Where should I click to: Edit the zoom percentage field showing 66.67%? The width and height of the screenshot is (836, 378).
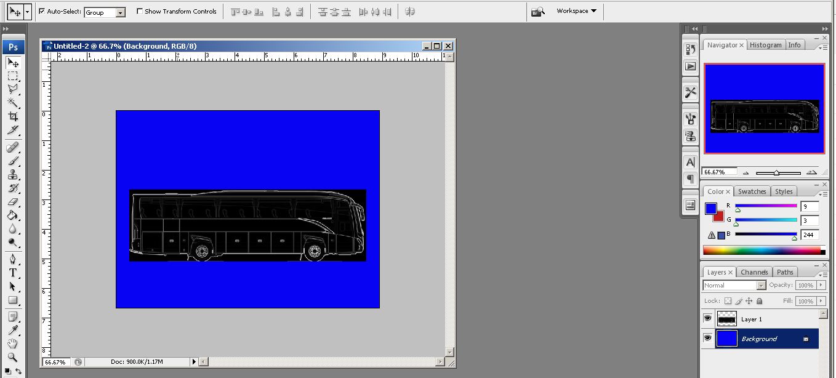point(718,172)
